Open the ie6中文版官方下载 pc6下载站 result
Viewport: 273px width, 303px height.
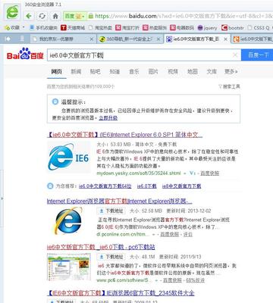(101, 247)
